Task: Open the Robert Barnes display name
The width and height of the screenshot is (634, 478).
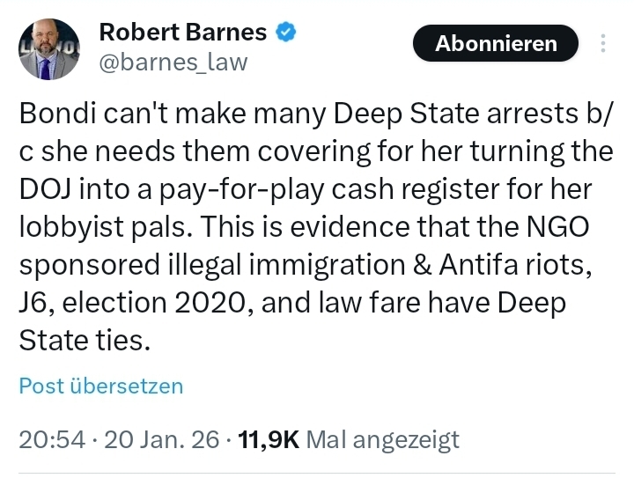Action: pos(182,33)
